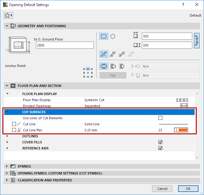
Task: Click the 0.20 mm pen weight
Action: point(91,130)
